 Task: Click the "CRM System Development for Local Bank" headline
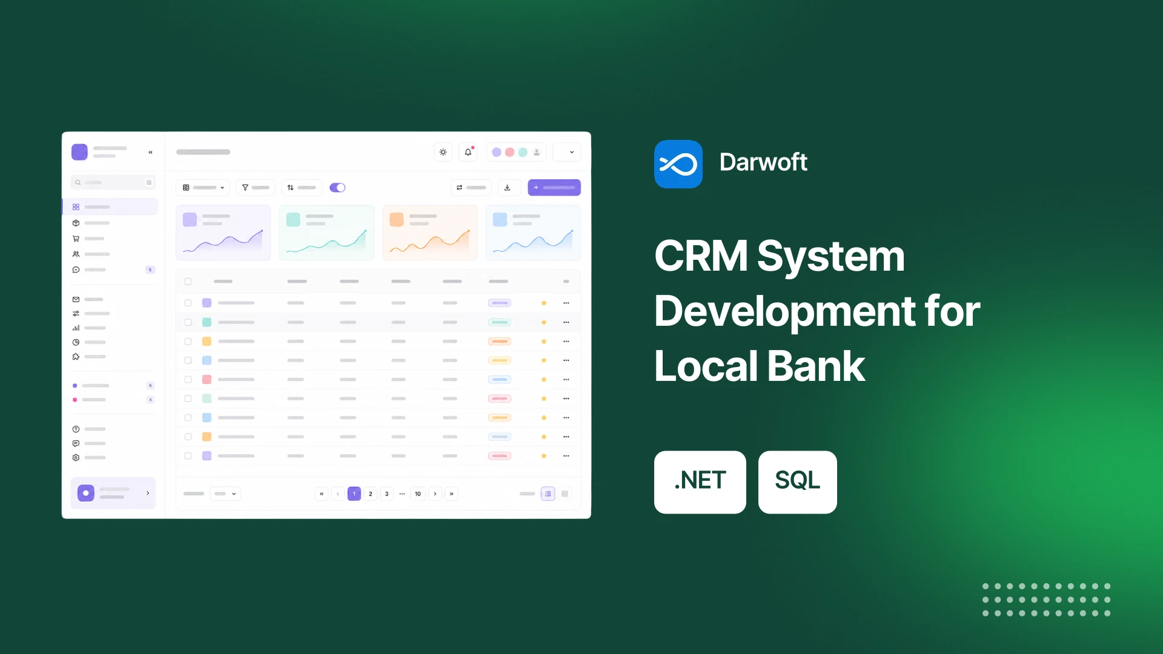818,311
